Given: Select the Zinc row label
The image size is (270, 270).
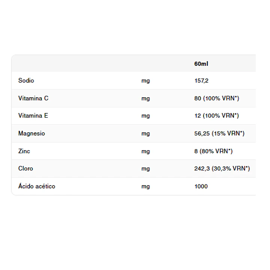Looking at the screenshot, I should 24,151.
